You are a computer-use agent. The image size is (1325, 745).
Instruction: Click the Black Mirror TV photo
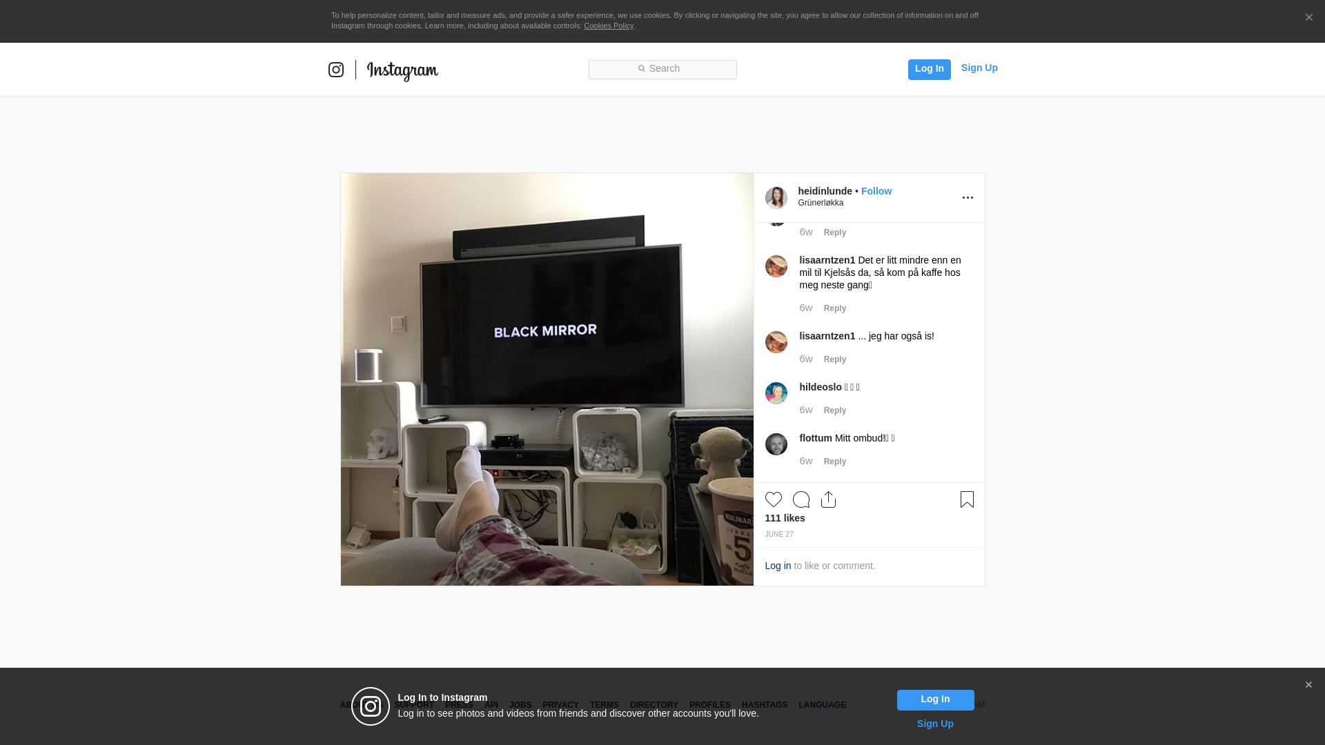pyautogui.click(x=547, y=379)
